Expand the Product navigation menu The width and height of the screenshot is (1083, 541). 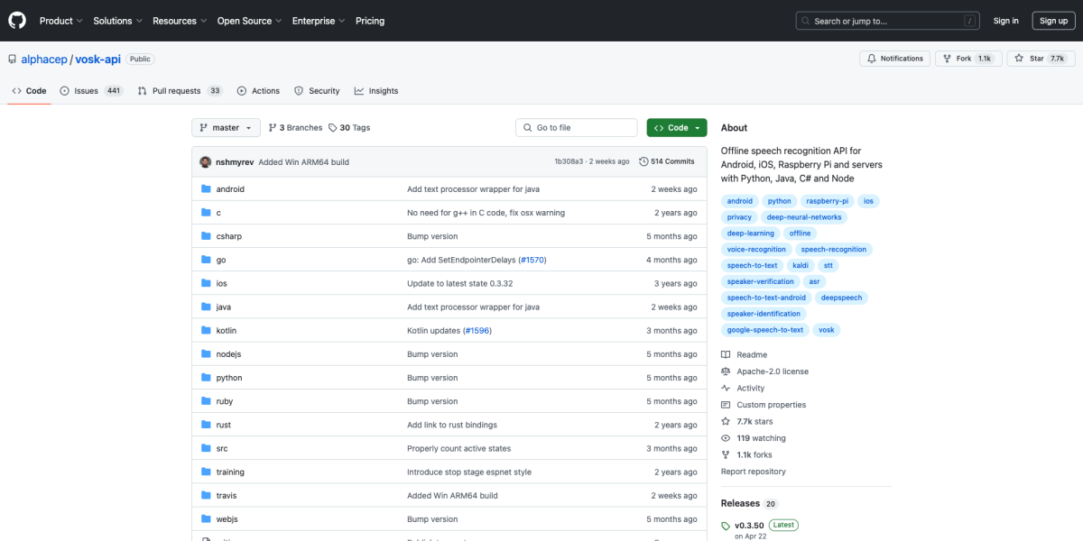pyautogui.click(x=60, y=21)
